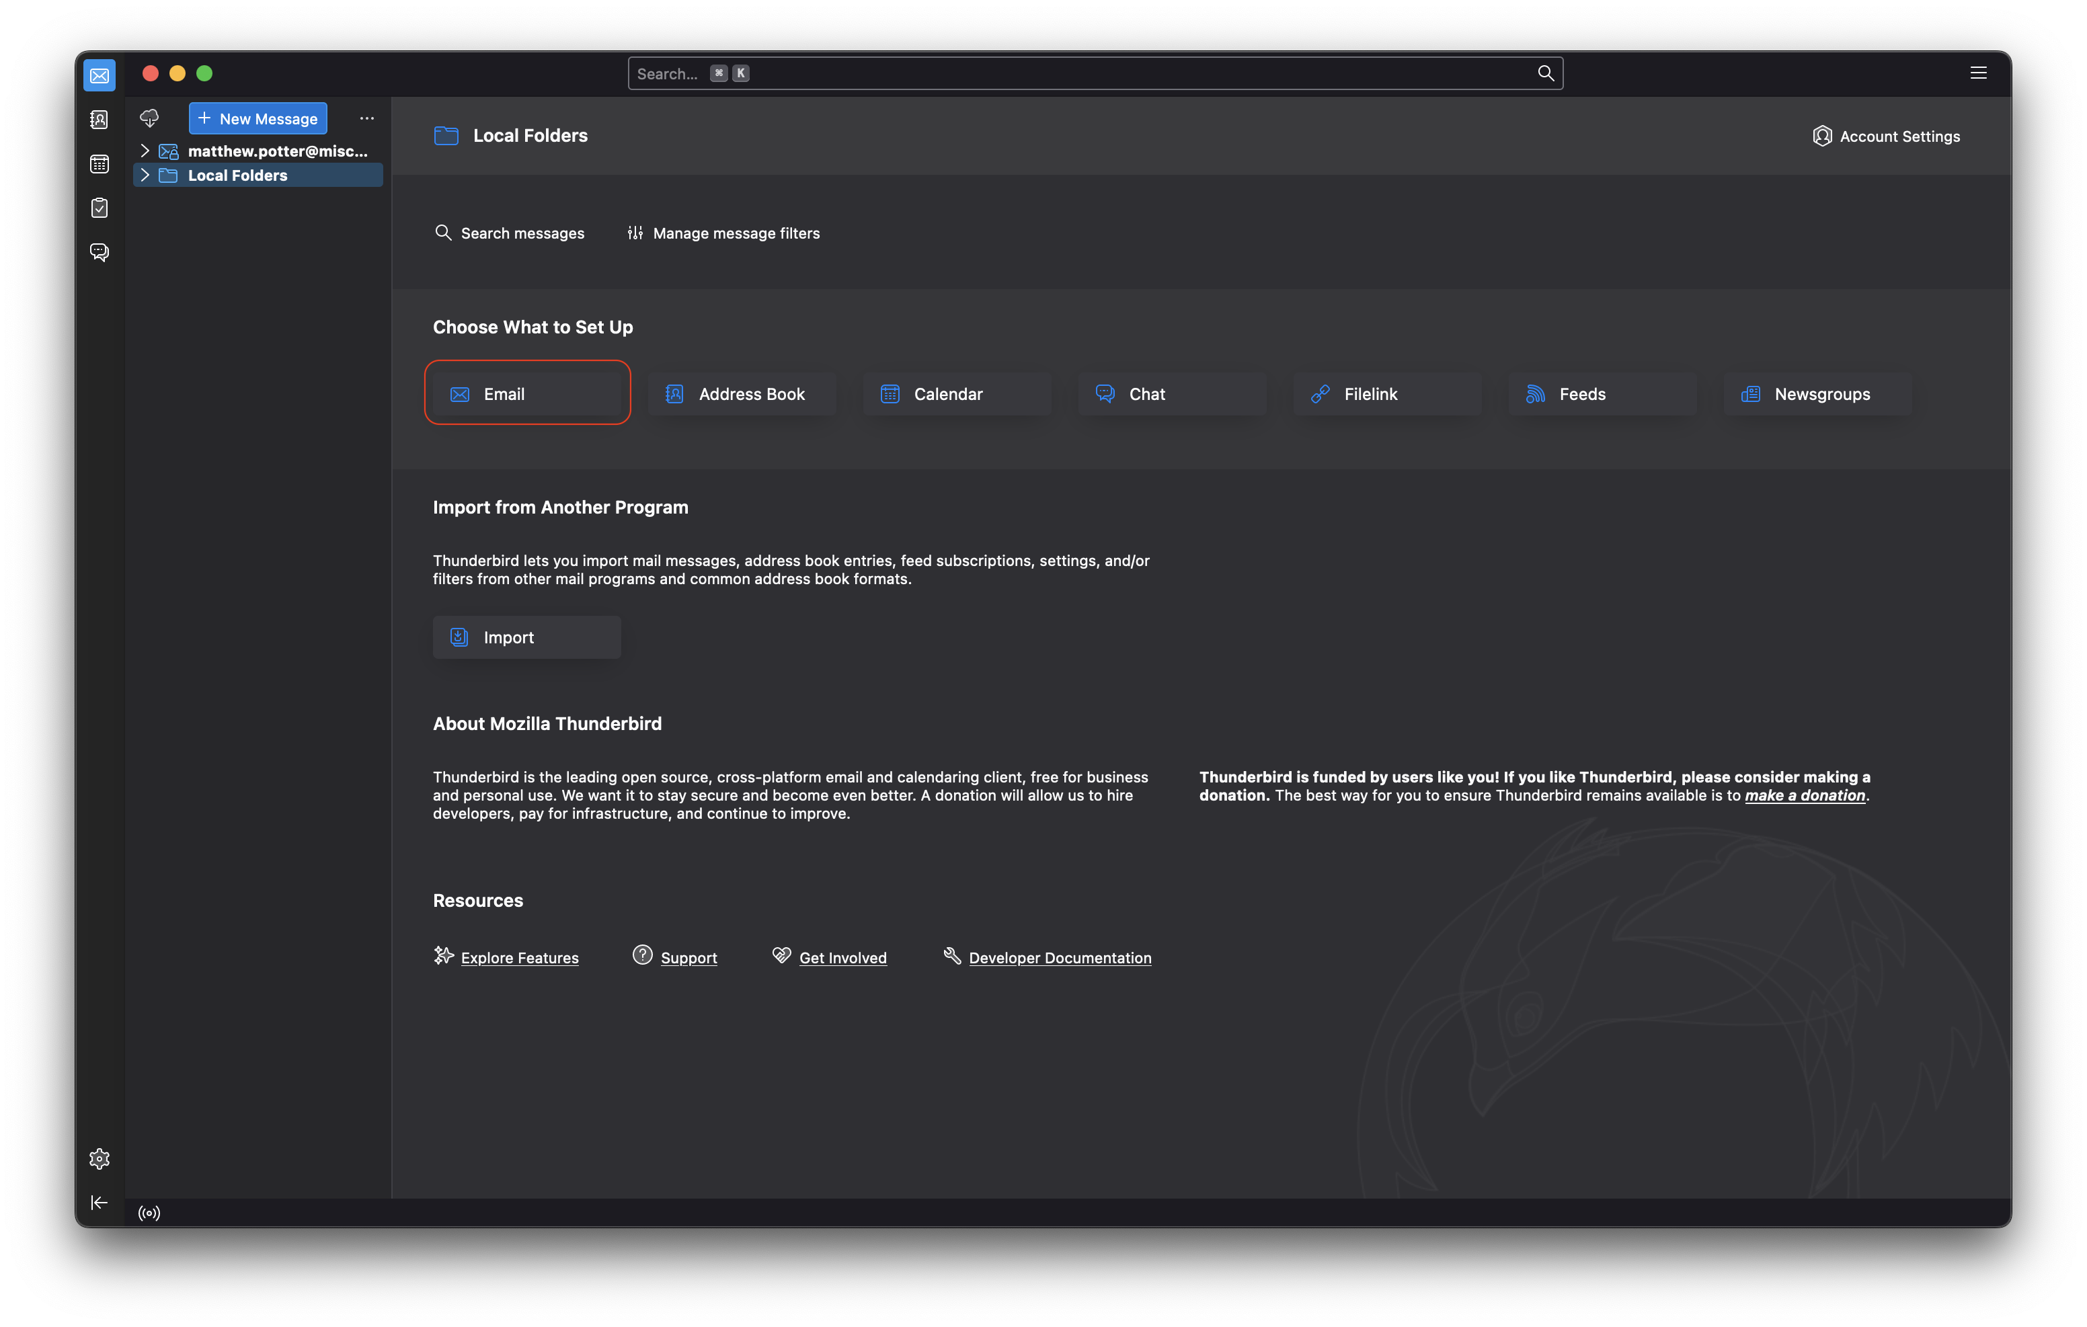Open the Thunderbird hamburger app menu

[1979, 73]
